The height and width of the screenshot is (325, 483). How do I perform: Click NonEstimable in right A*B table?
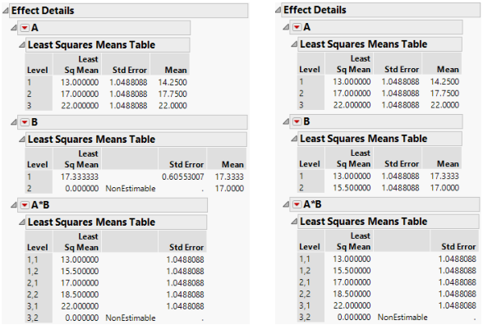tap(402, 318)
